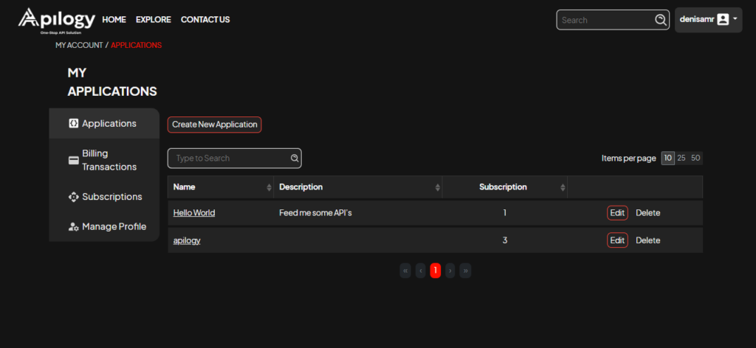Click the MY APPLICATIONS heading
This screenshot has height=348, width=756.
coord(112,83)
